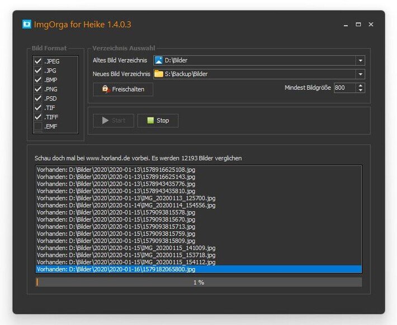Click the green square Stop icon

(150, 121)
